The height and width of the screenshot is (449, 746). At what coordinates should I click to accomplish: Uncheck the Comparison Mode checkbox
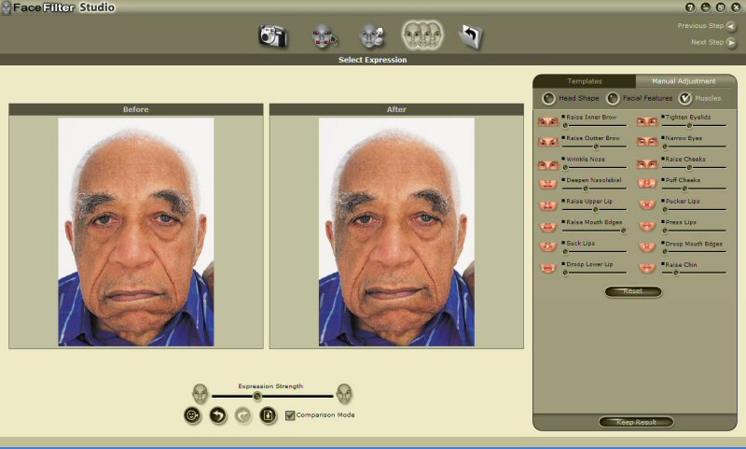click(x=290, y=415)
